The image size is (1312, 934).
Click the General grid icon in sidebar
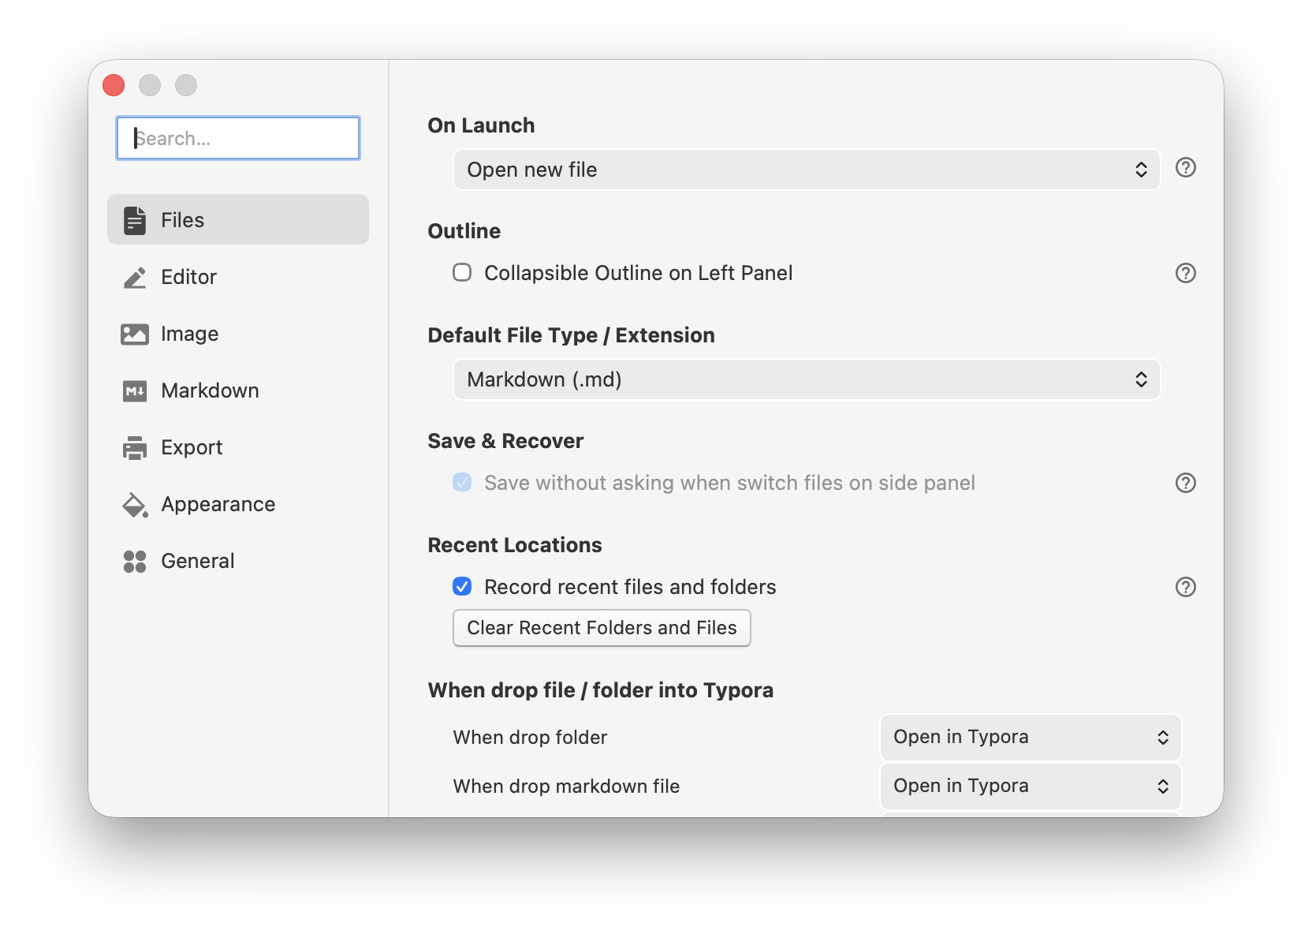coord(135,561)
